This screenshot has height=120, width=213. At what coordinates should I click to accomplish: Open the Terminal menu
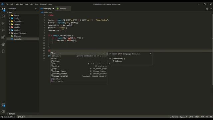coord(43,4)
